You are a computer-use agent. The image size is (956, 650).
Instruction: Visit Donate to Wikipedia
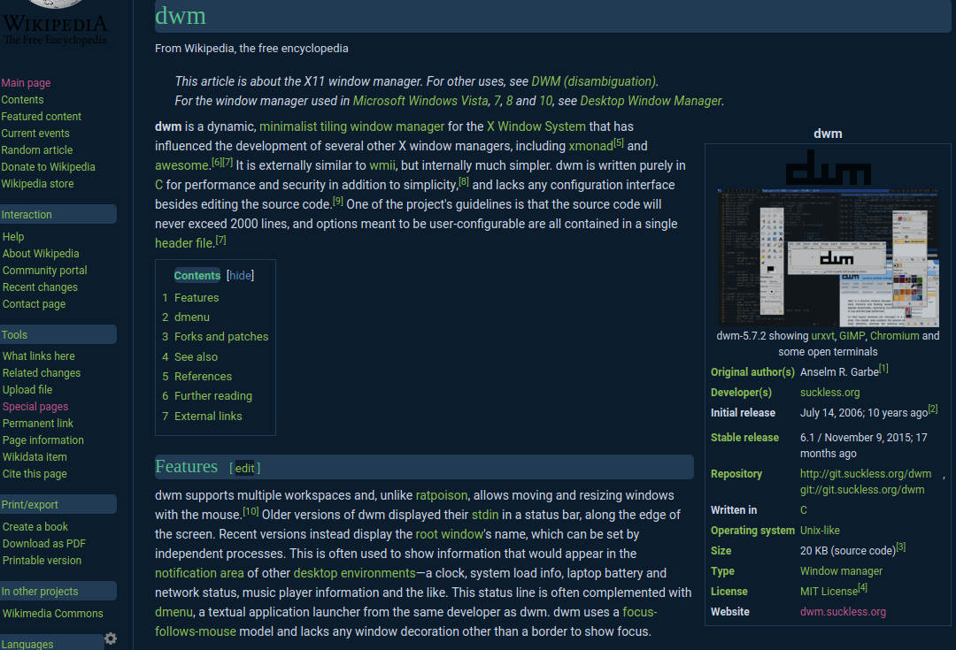pyautogui.click(x=48, y=166)
